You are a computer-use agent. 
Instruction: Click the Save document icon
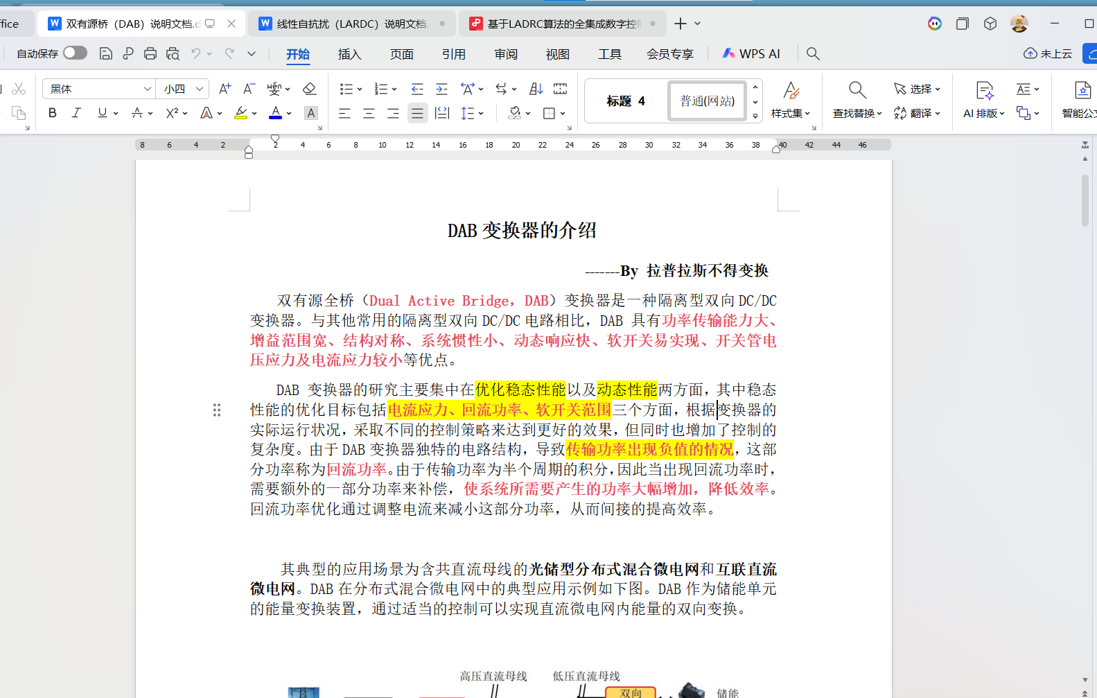(105, 53)
